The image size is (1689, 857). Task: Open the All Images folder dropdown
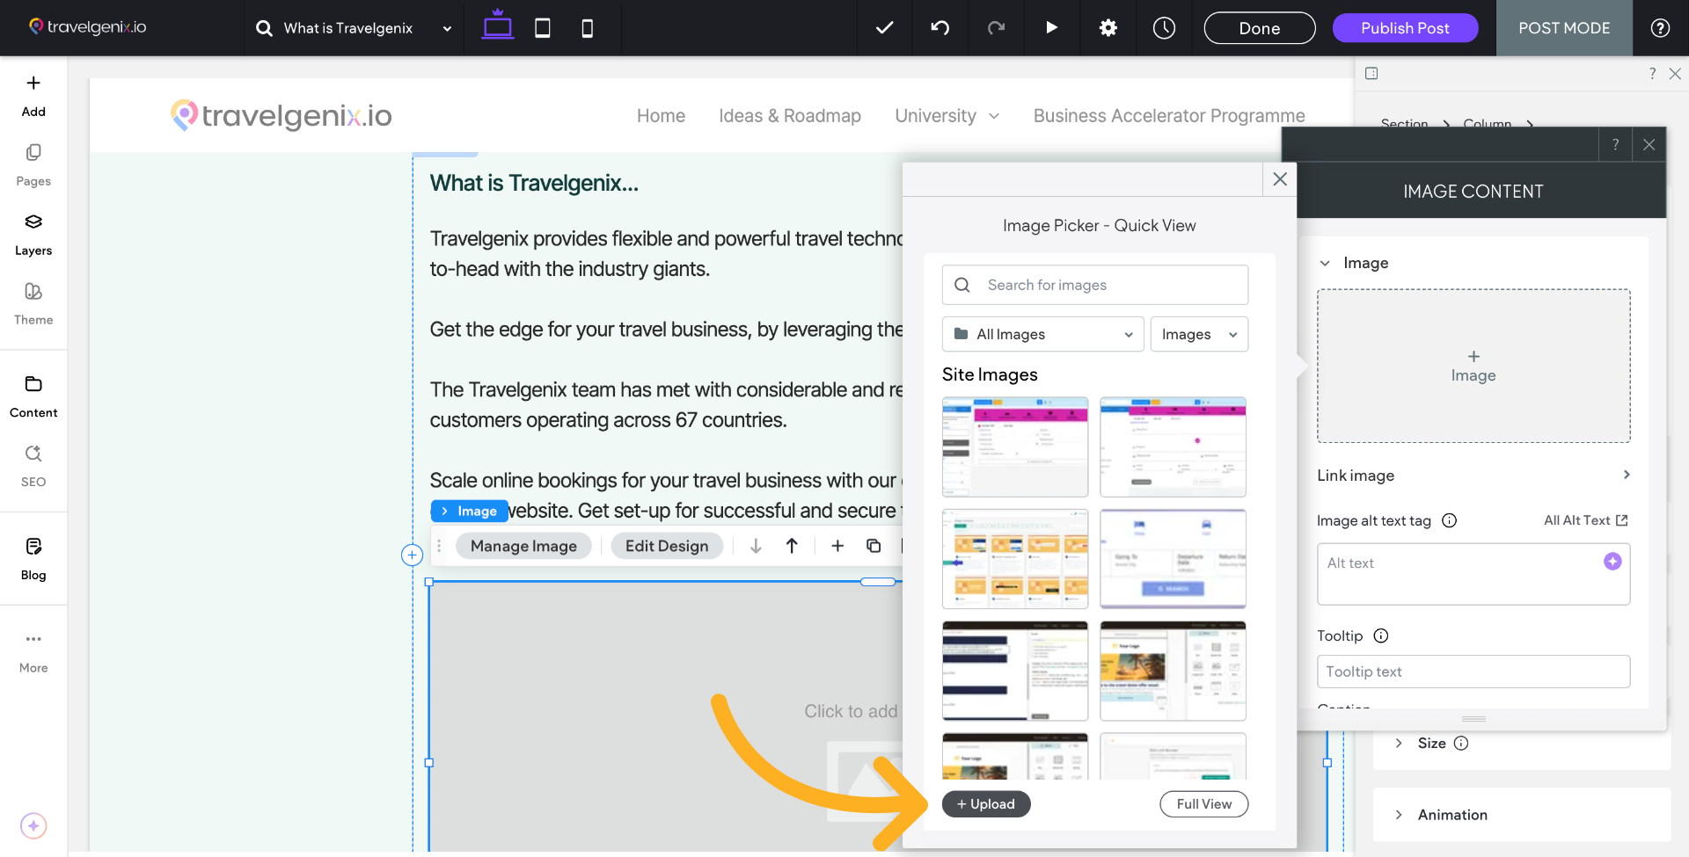pos(1042,334)
